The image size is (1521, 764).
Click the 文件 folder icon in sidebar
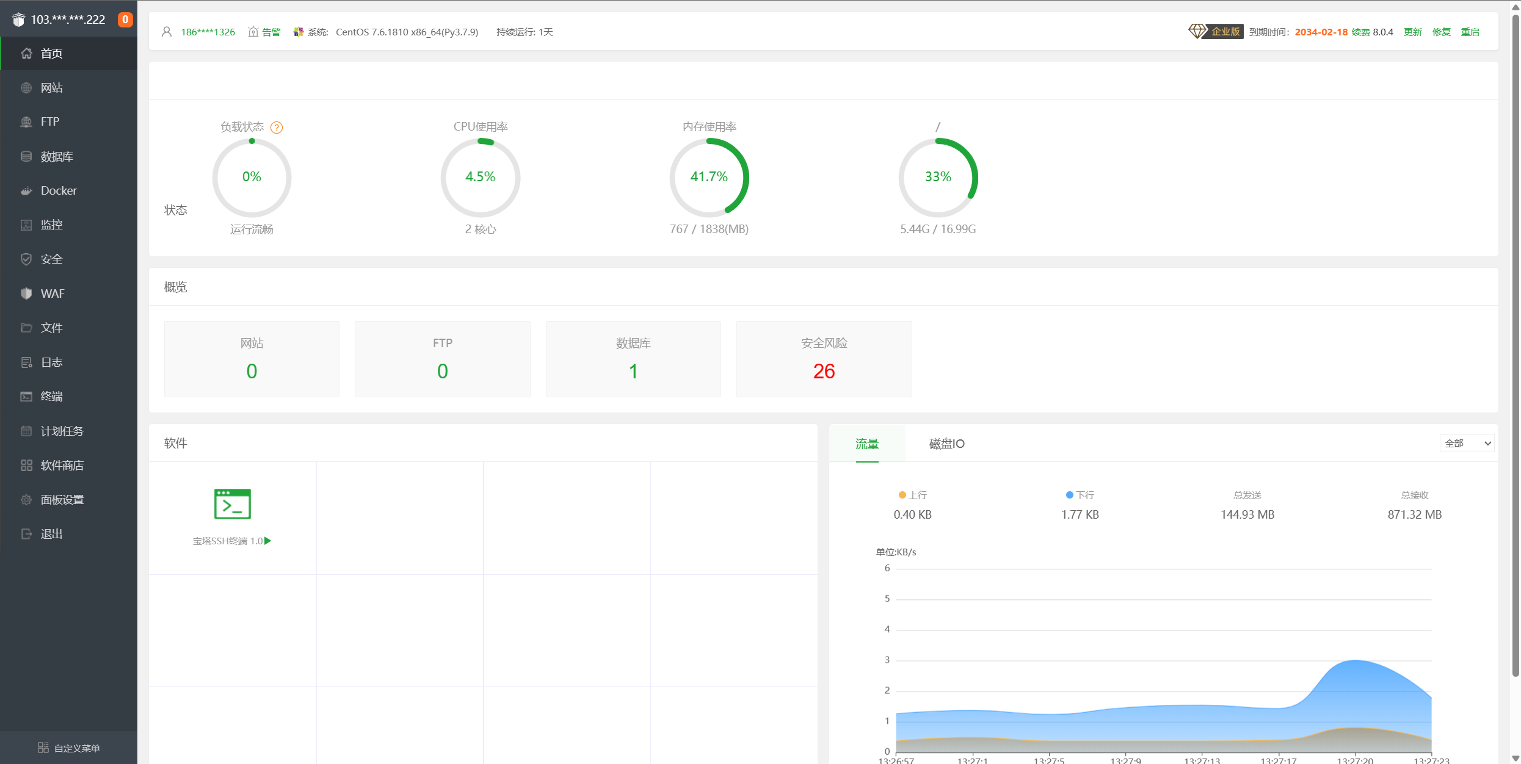click(x=26, y=328)
